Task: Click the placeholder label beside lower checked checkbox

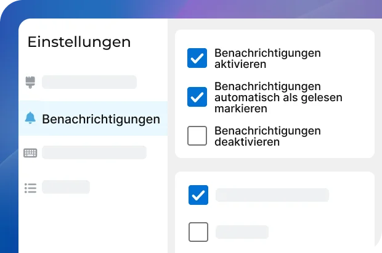Action: point(272,195)
